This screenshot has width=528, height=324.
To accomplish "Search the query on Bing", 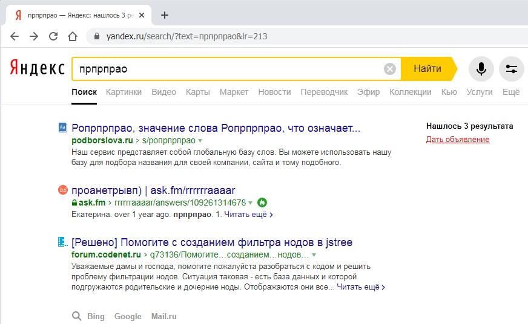I will 96,316.
